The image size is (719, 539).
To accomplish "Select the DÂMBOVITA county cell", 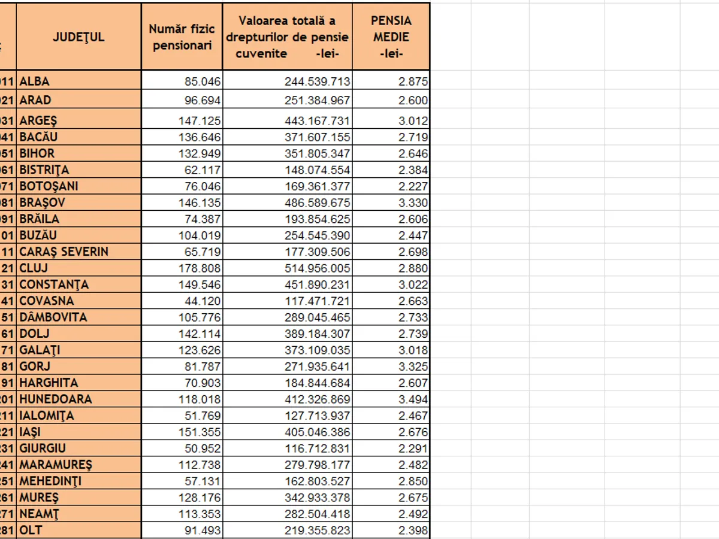I will coord(78,317).
